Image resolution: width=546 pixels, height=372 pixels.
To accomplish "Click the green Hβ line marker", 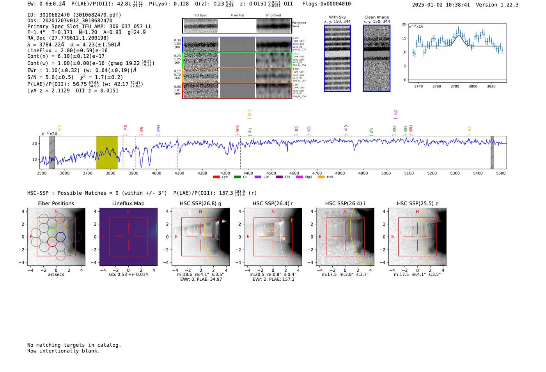I will (371, 132).
